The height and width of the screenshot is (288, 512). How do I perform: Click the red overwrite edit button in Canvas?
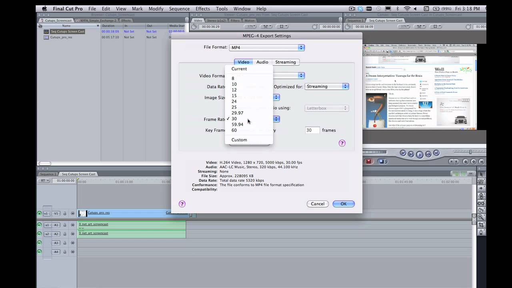tap(369, 161)
